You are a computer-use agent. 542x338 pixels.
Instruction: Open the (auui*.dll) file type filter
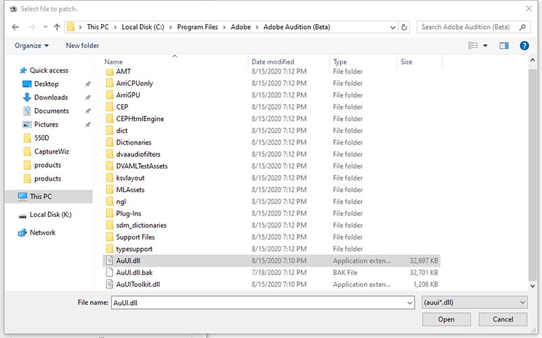(474, 302)
